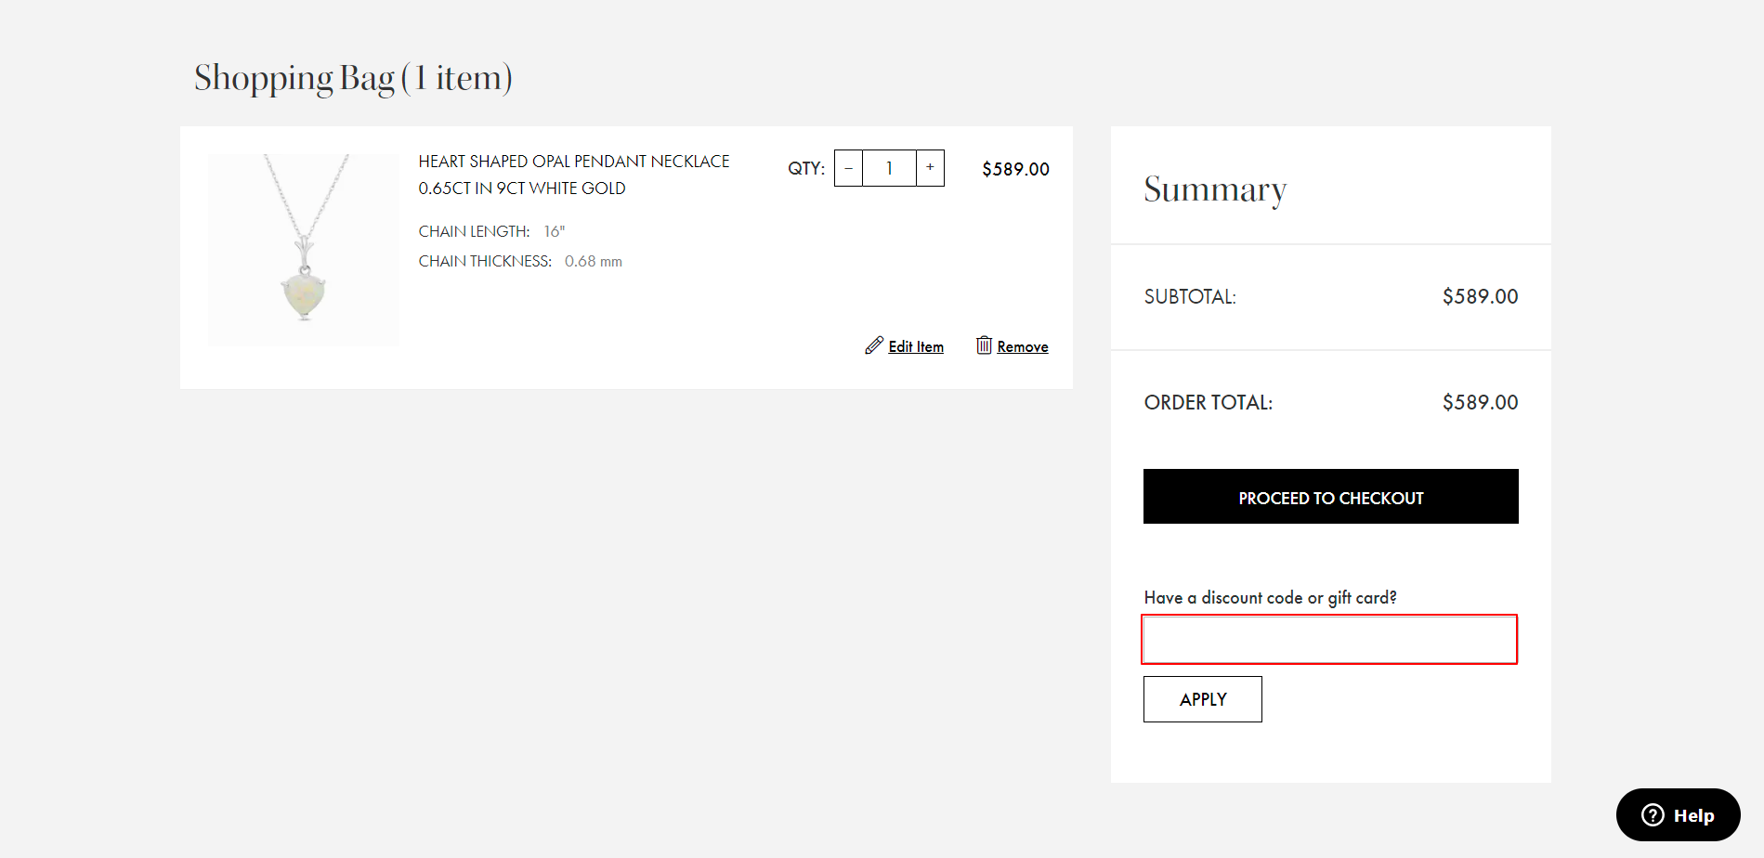Select the Shopping Bag heading
Screen dimensions: 1764x858
click(x=353, y=77)
